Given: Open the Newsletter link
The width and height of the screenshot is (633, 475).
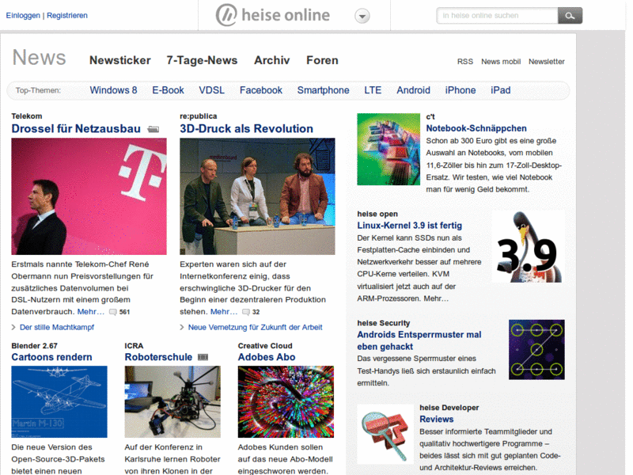Looking at the screenshot, I should (546, 62).
